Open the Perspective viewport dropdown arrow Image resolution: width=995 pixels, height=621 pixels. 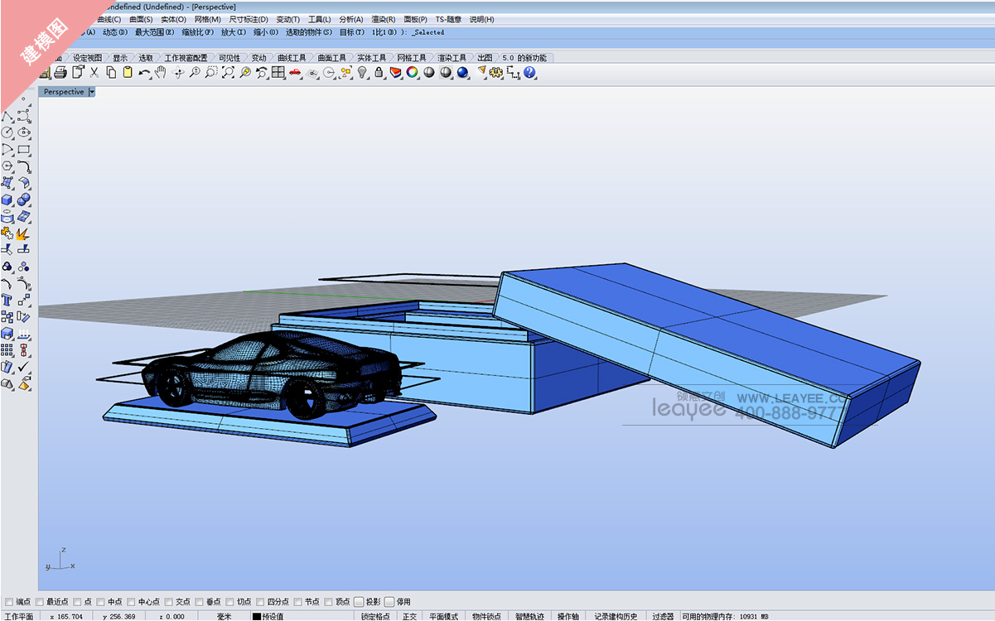[91, 92]
